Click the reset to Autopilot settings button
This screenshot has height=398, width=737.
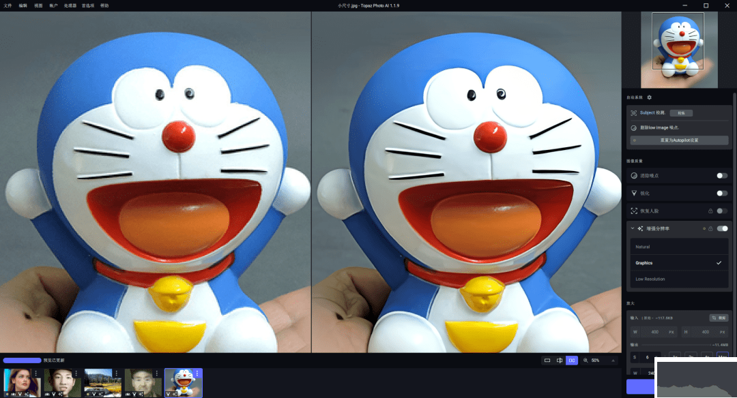tap(678, 140)
